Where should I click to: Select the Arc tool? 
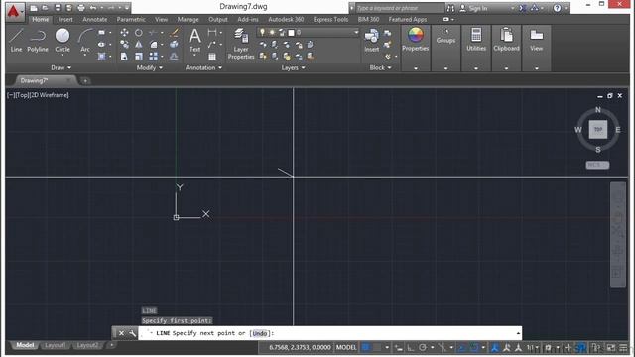(x=85, y=40)
